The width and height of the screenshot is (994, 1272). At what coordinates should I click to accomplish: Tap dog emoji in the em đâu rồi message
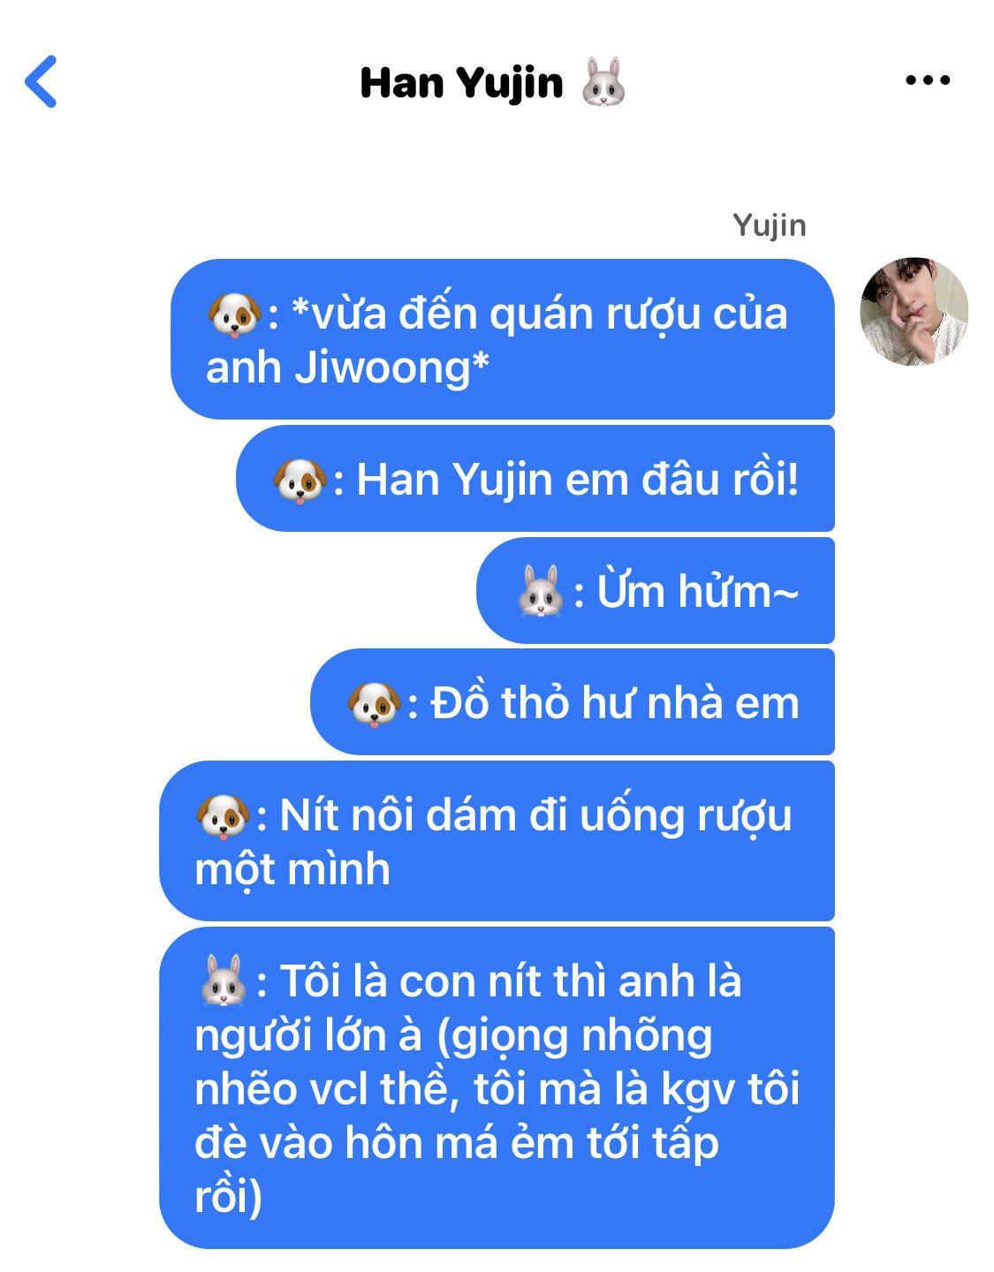click(x=300, y=481)
